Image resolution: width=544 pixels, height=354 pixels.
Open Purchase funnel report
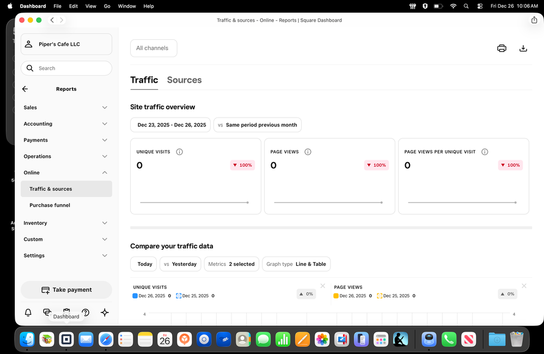[50, 205]
